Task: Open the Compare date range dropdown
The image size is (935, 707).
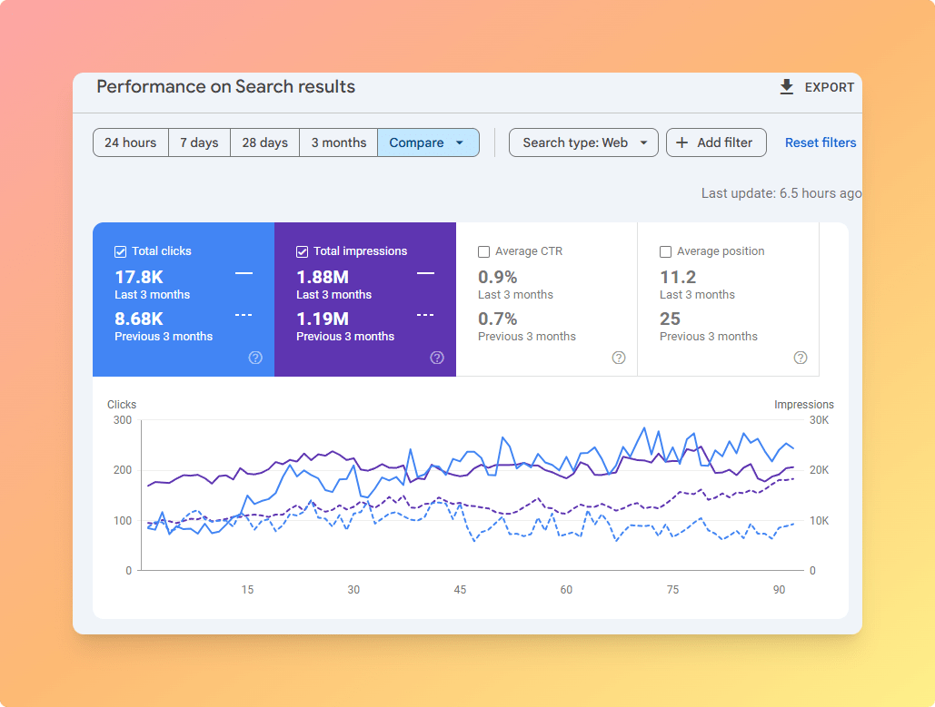Action: click(x=428, y=142)
